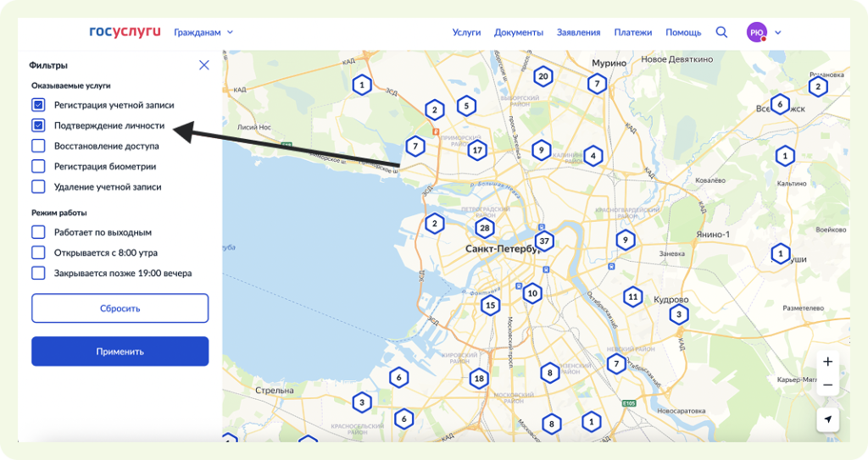
Task: Enable Открывается с 8:00 утра filter
Action: [x=38, y=252]
